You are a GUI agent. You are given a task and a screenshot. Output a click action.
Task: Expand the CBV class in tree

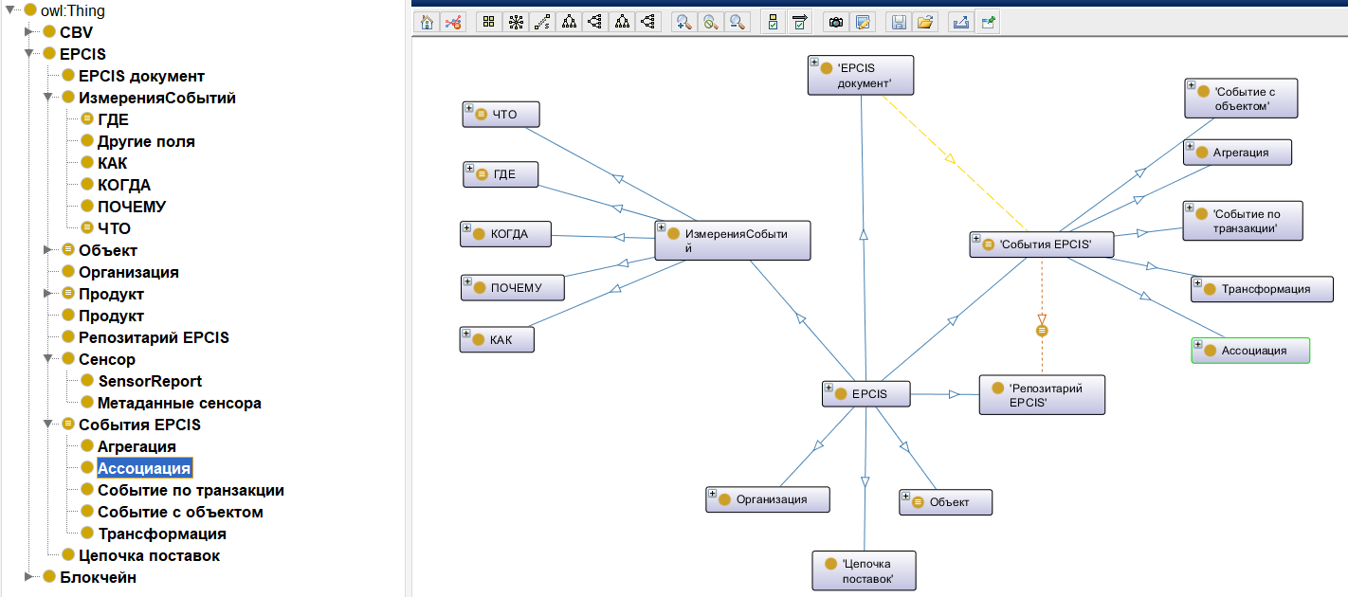coord(29,32)
